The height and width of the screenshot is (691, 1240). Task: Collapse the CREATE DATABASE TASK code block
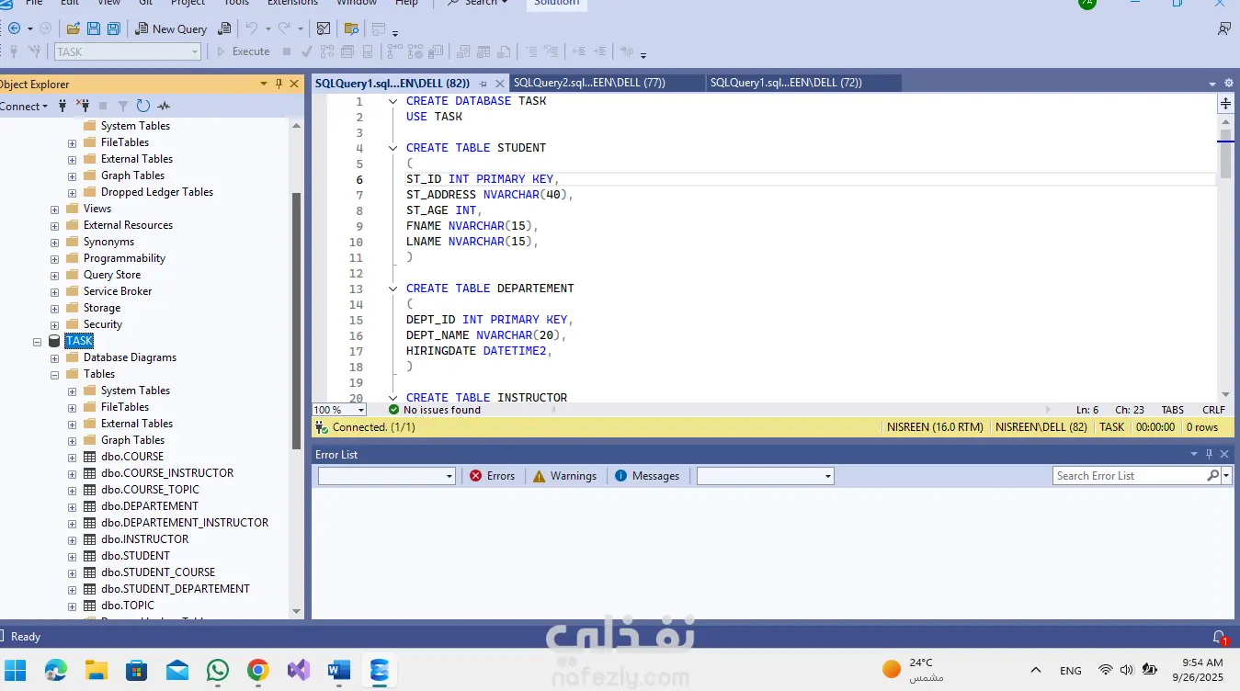click(393, 101)
